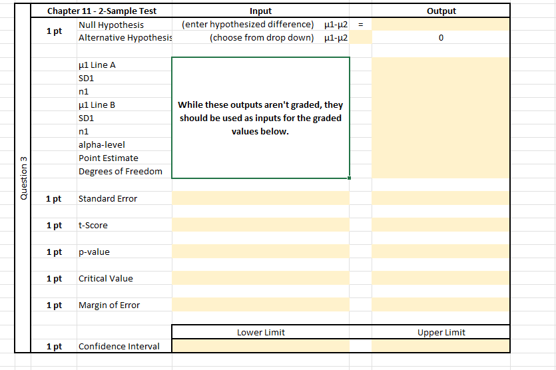Click the fill handle of the selected cell
Image resolution: width=556 pixels, height=370 pixels.
pos(350,178)
